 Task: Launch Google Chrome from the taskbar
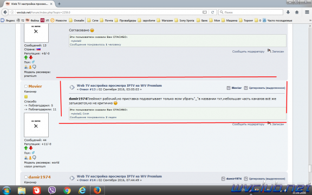[x=67, y=191]
